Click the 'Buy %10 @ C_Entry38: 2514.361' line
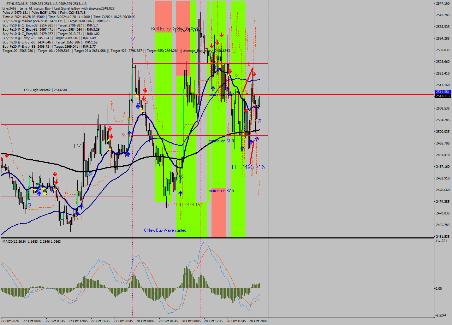The image size is (452, 325). pyautogui.click(x=50, y=25)
